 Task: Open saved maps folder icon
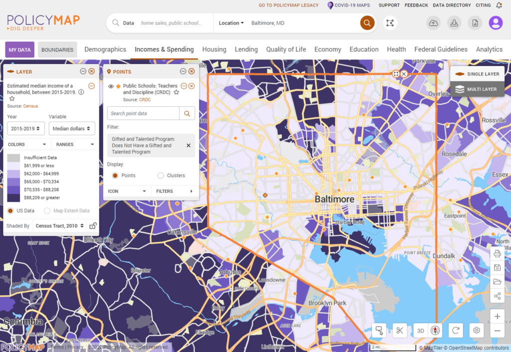497,282
